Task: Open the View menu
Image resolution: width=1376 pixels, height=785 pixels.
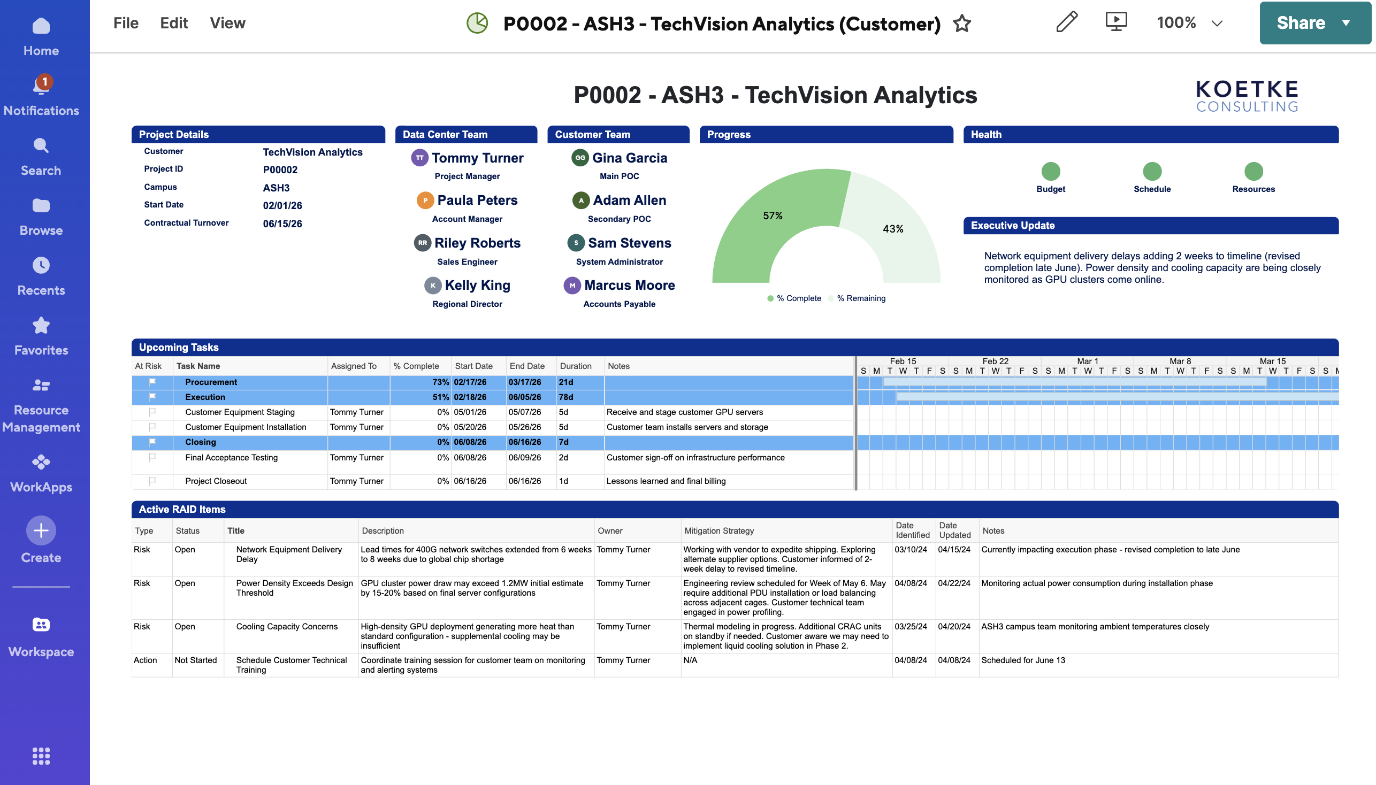Action: pyautogui.click(x=227, y=22)
